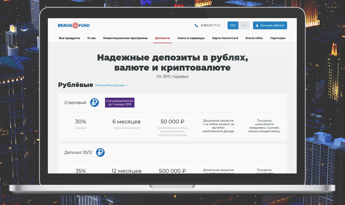Viewport: 345px width, 205px height.
Task: Click the 6 месяцев term value
Action: pos(127,122)
